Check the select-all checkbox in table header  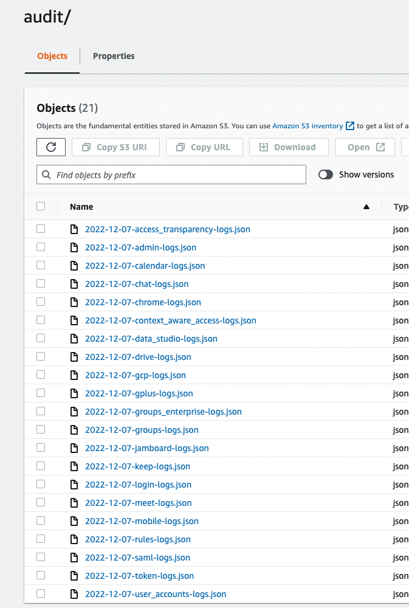41,206
